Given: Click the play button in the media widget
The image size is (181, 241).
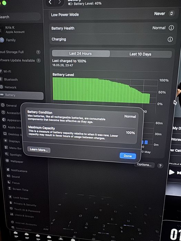Looking at the screenshot, I should point(172,172).
